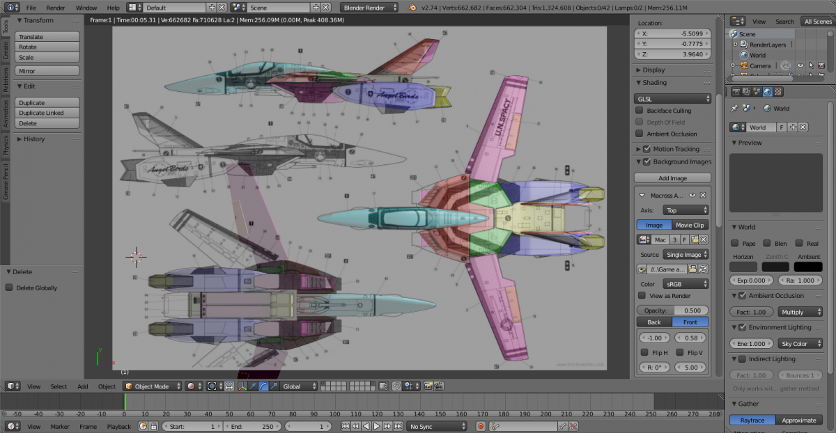Open timeline Marker menu
This screenshot has width=836, height=433.
(60, 426)
